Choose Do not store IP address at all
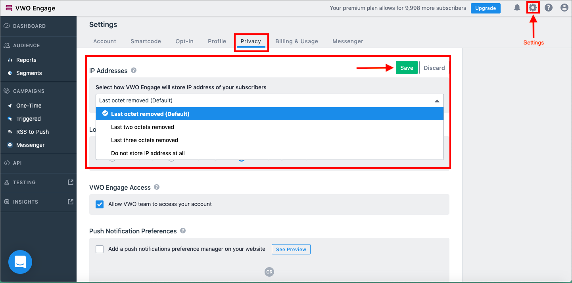 pyautogui.click(x=270, y=153)
